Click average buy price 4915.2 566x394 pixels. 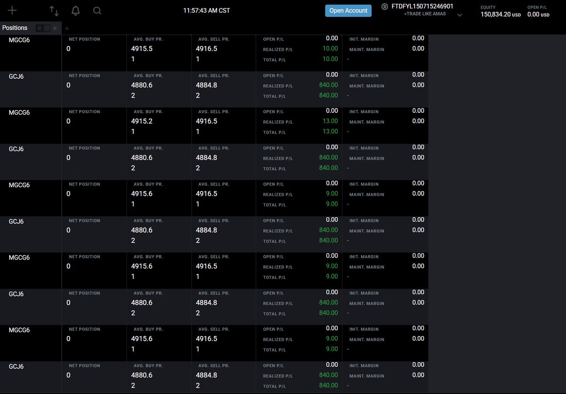point(141,121)
